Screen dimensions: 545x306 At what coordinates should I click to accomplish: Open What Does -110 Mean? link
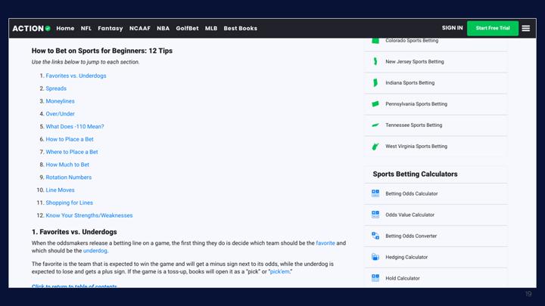click(x=75, y=127)
